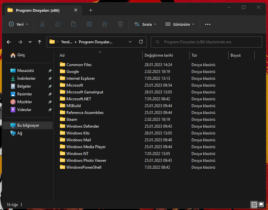The image size is (268, 210).
Task: Select the Common Files folder
Action: [79, 64]
